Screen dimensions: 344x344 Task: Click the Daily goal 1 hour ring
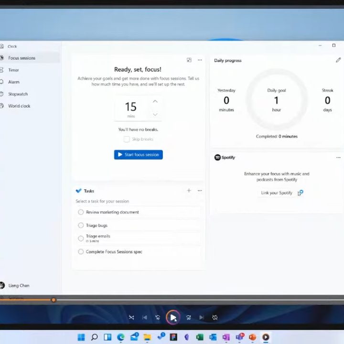point(277,100)
